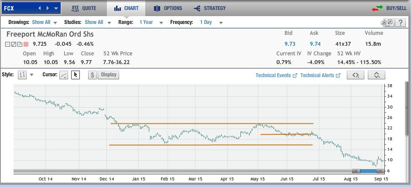Go to the next symbol arrow beside FCX

(48, 8)
